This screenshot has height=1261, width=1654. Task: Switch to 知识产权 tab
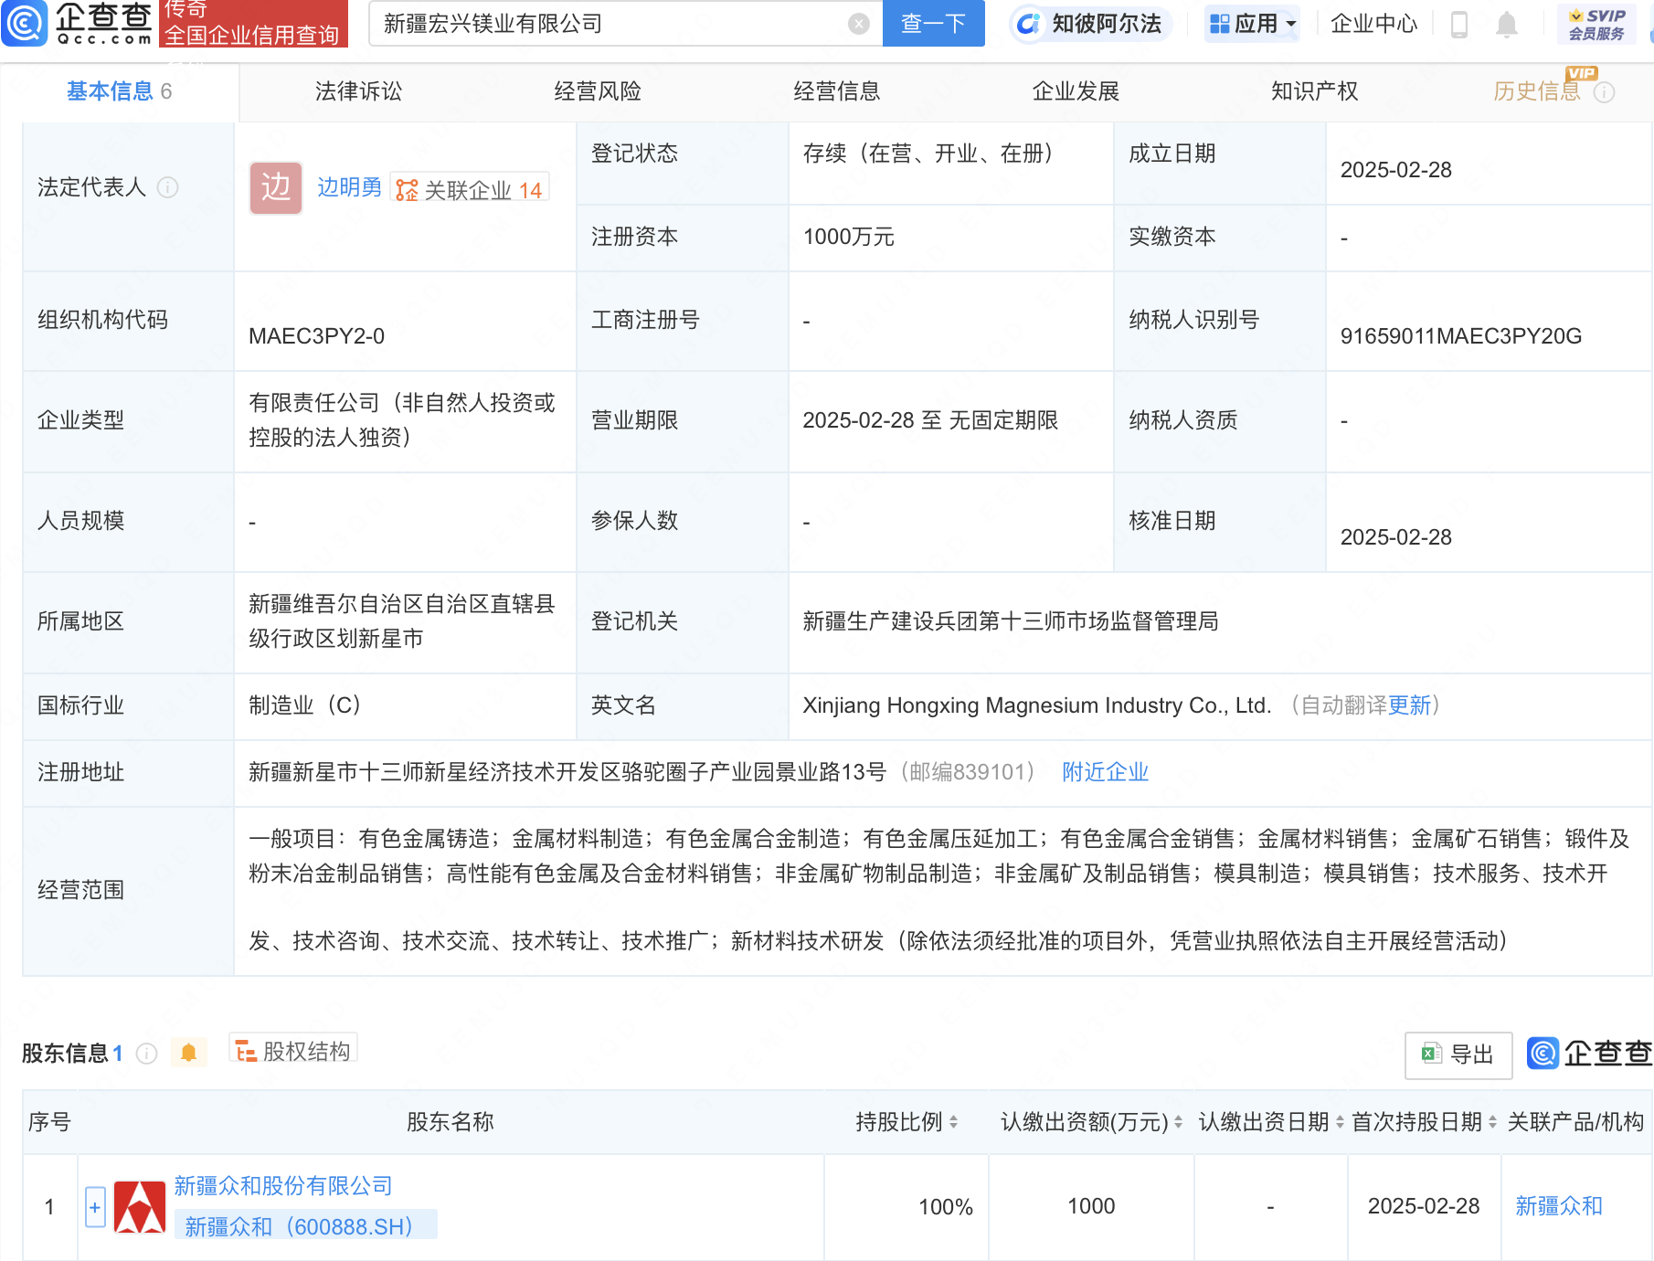(x=1315, y=91)
